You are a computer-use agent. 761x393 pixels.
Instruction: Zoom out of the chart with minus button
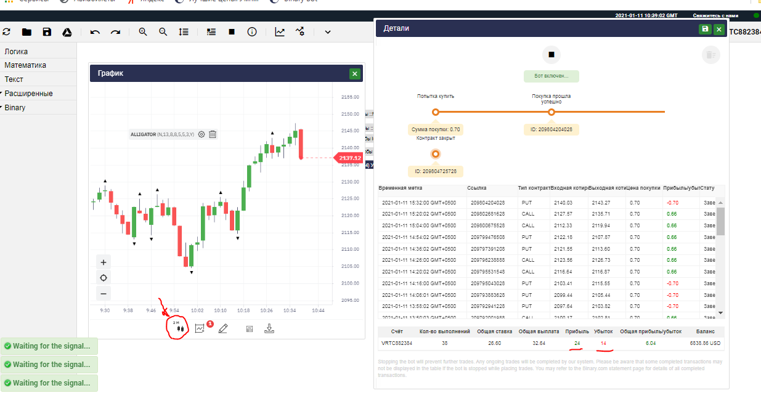[x=104, y=293]
